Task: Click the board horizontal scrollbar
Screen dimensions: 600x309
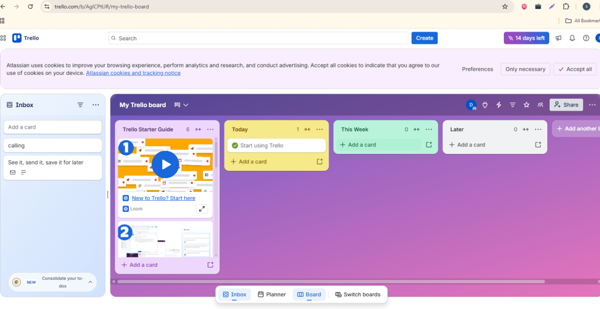Action: point(331,281)
